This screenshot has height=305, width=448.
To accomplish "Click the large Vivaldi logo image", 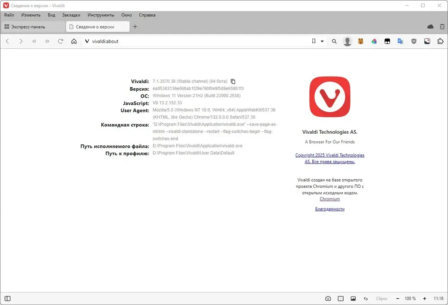I will tap(330, 97).
